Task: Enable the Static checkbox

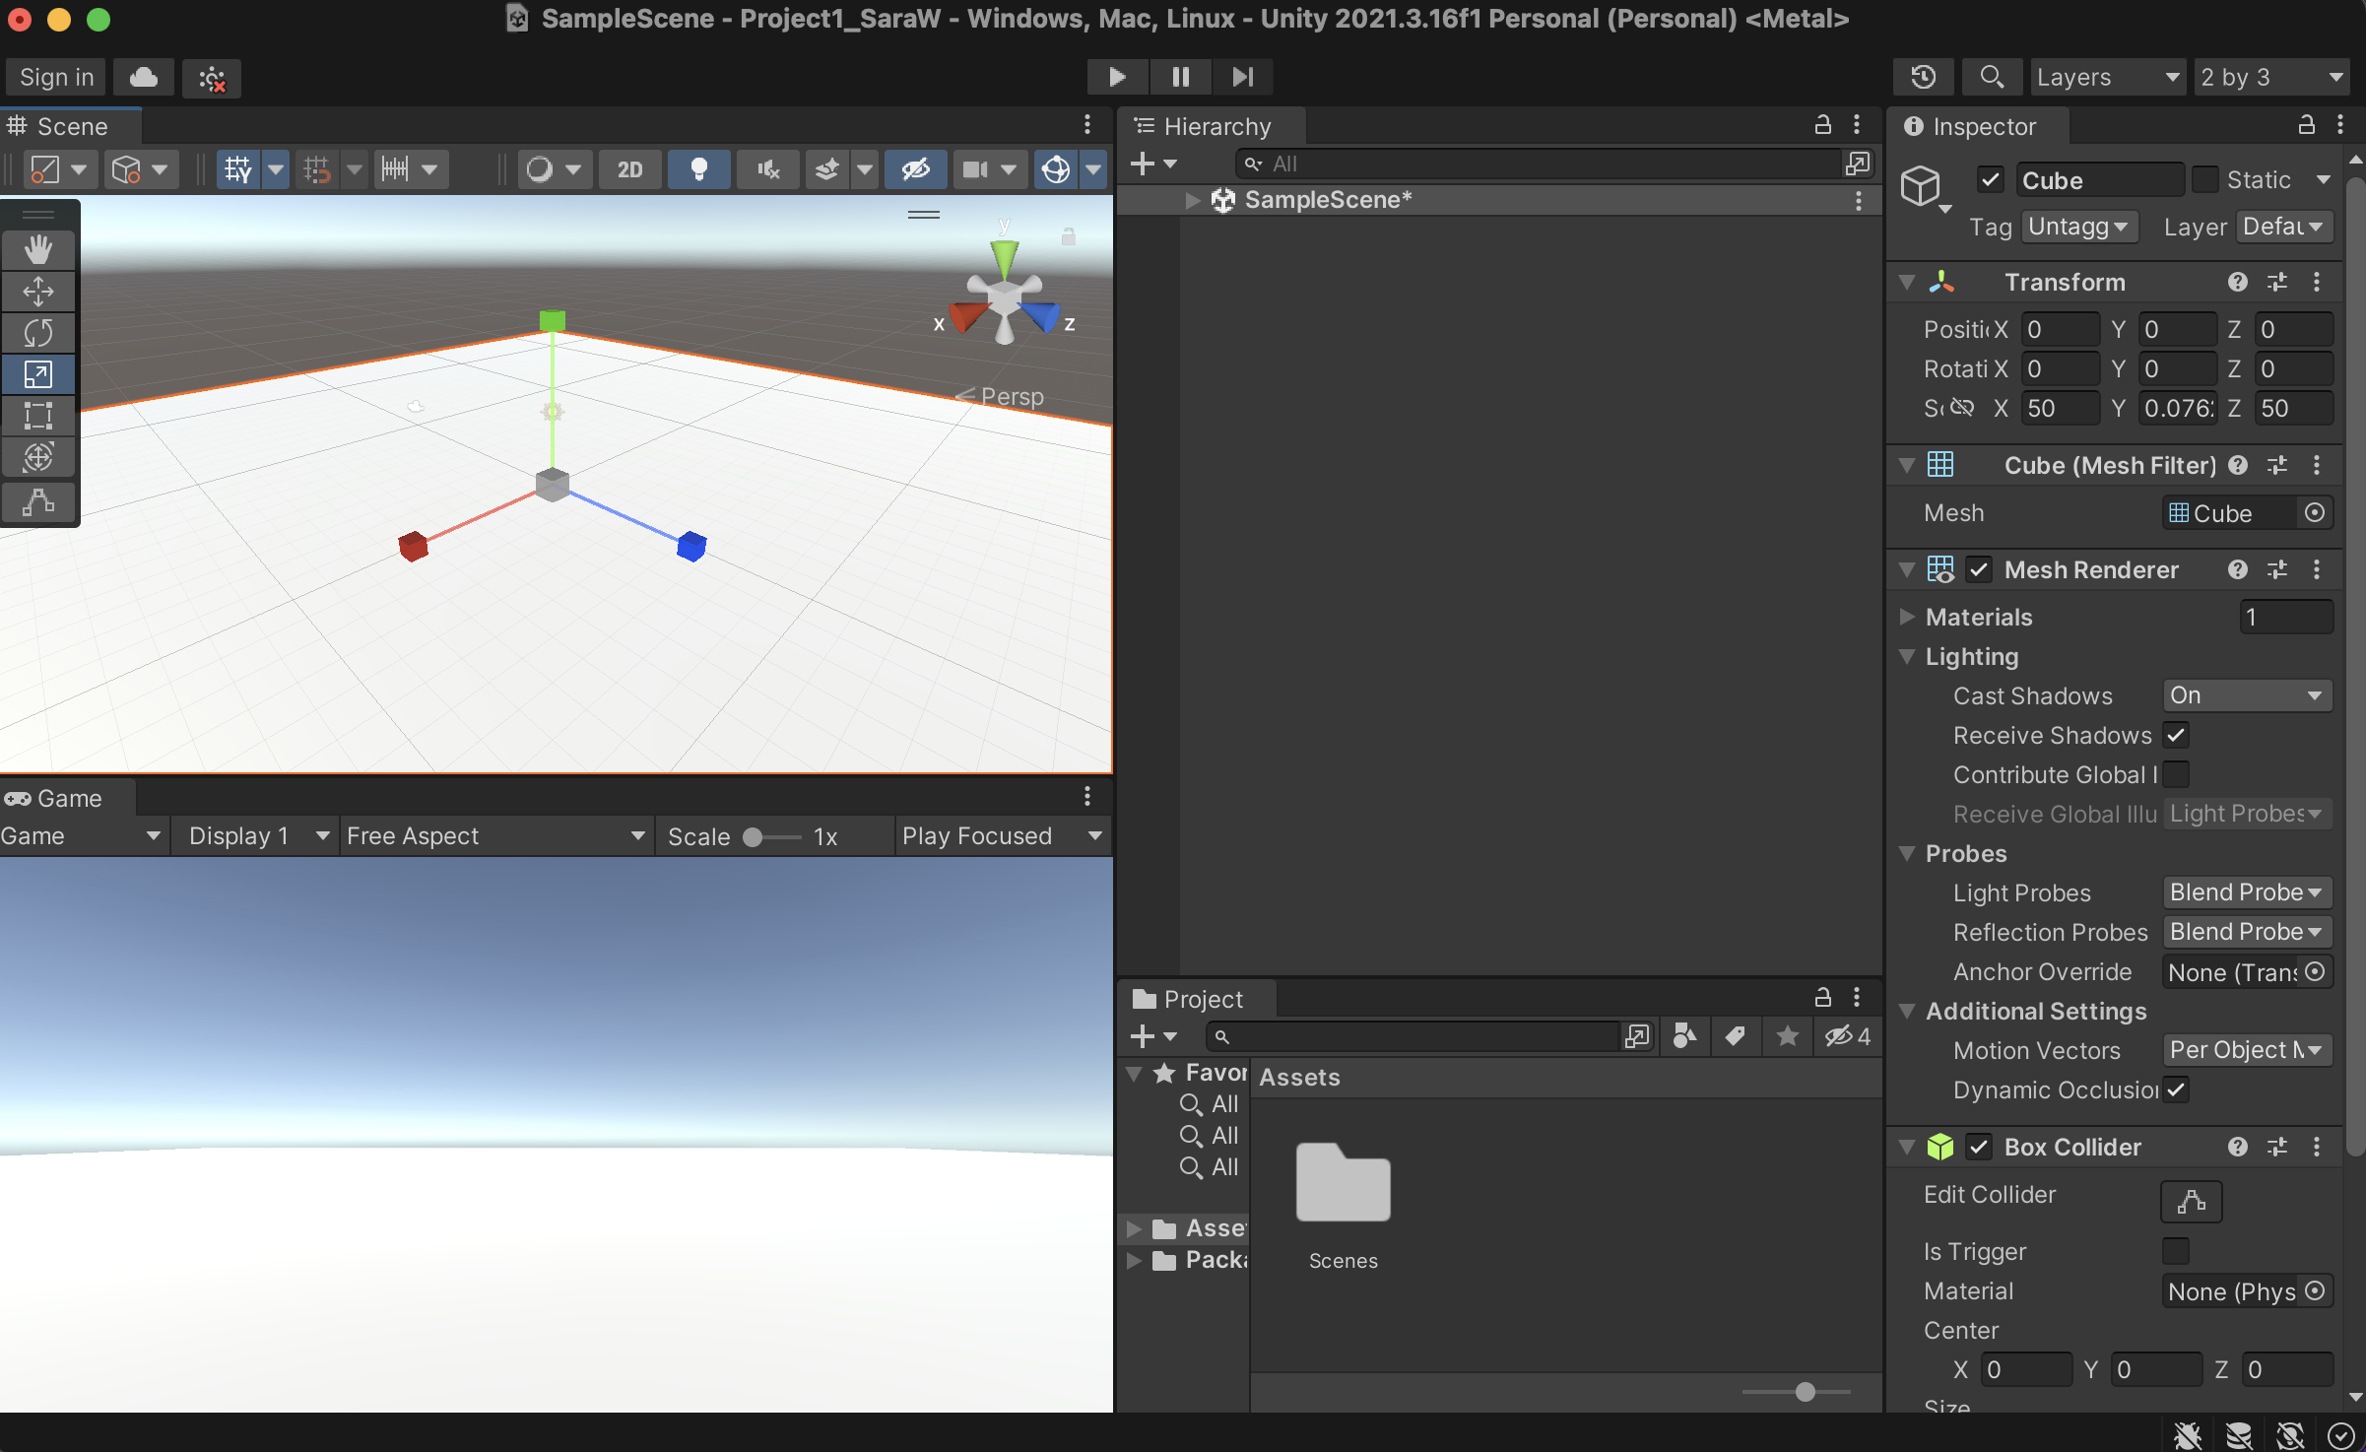Action: pyautogui.click(x=2205, y=180)
